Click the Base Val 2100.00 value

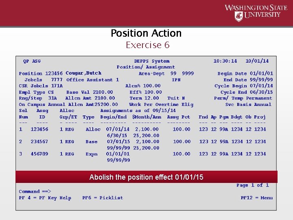pyautogui.click(x=103, y=92)
